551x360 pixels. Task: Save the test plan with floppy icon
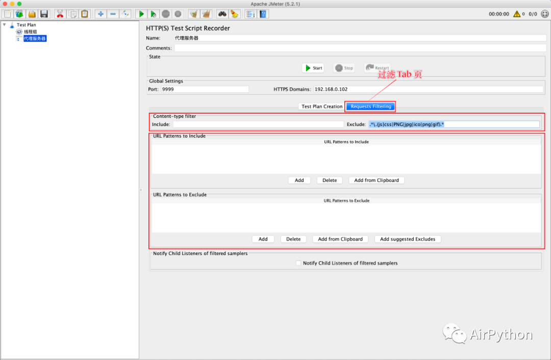pyautogui.click(x=44, y=14)
